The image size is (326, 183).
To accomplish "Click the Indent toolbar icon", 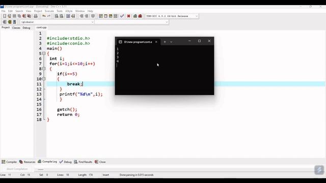I will tap(81, 16).
